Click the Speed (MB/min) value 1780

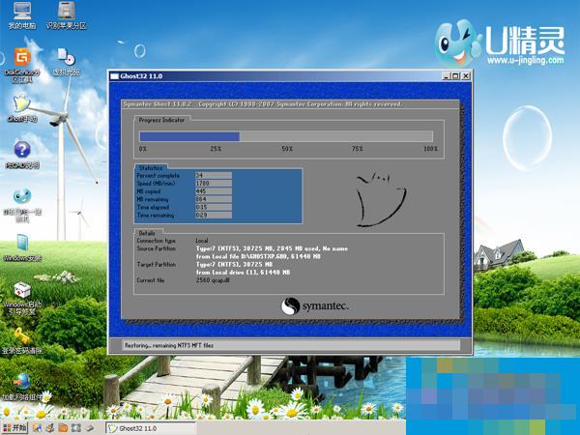click(214, 183)
